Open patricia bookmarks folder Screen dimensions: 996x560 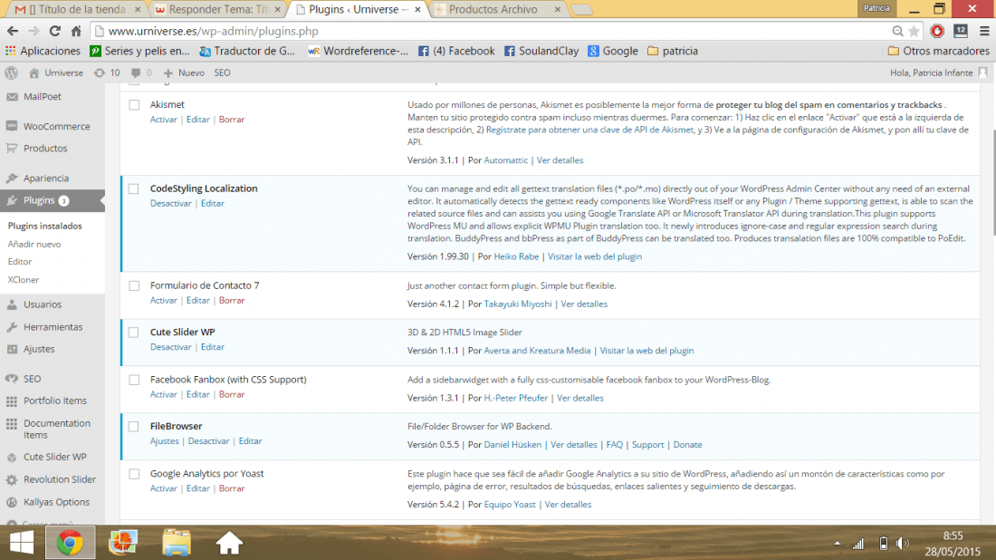coord(673,51)
